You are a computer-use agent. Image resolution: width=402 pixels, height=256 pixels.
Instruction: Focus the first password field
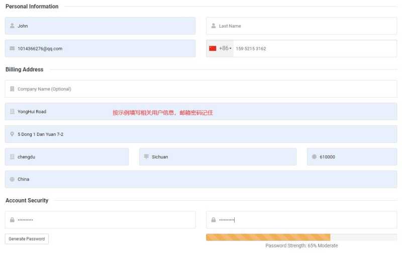100,220
